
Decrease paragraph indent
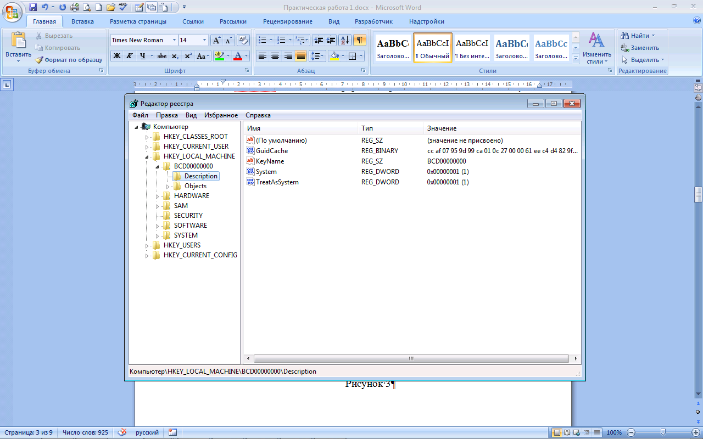[x=318, y=40]
